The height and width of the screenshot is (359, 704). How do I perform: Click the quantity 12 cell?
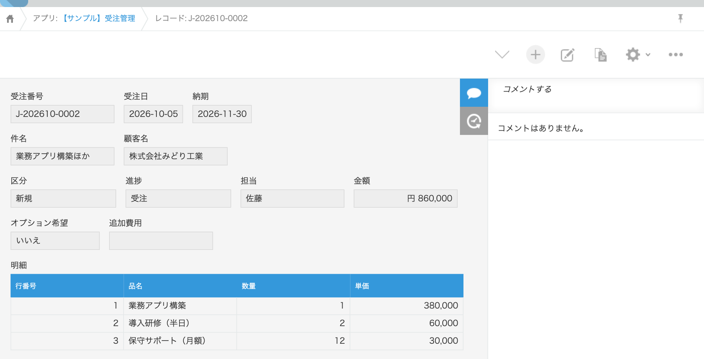point(293,341)
